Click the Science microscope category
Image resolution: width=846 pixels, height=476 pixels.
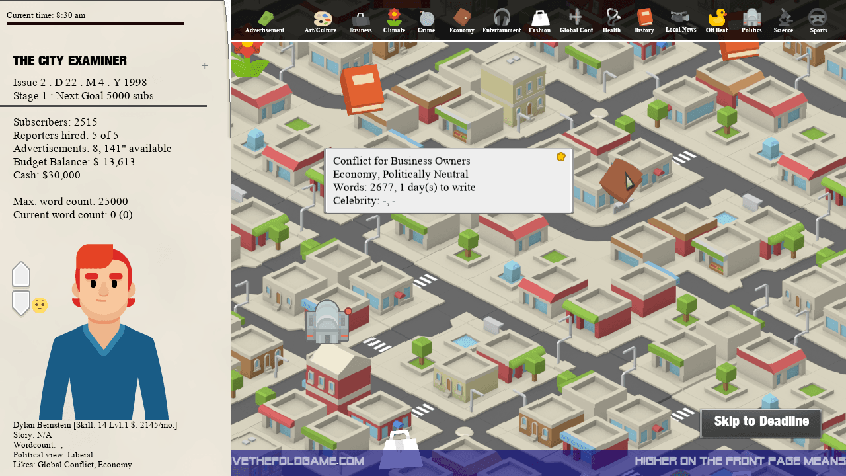[783, 20]
